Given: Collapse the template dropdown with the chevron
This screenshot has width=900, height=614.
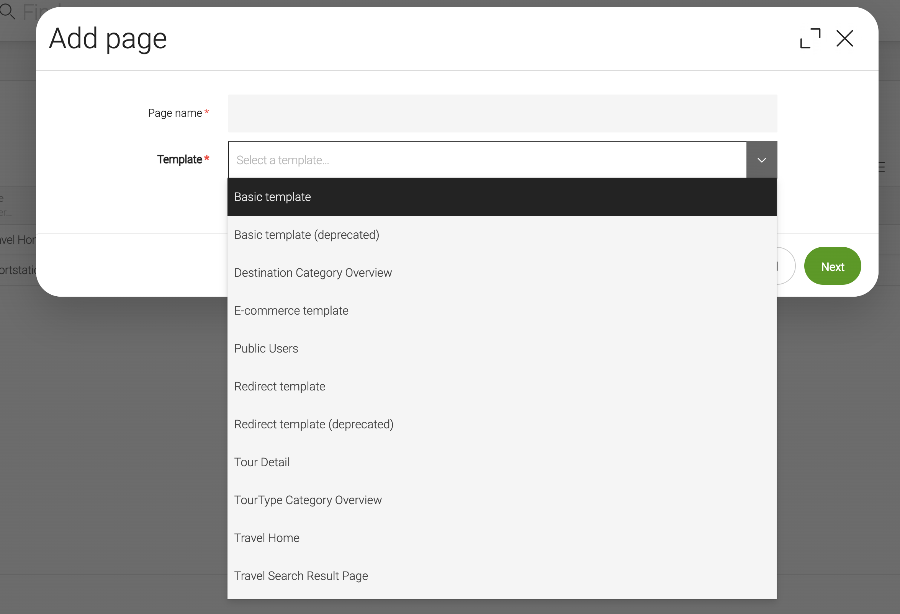Looking at the screenshot, I should pyautogui.click(x=761, y=160).
